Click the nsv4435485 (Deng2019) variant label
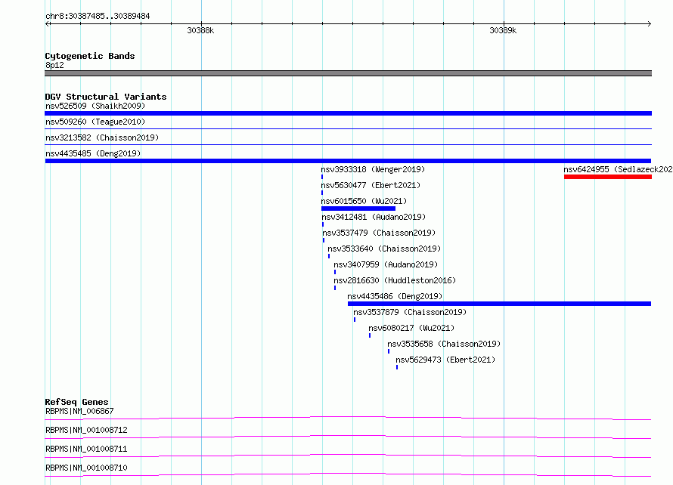 pos(93,153)
